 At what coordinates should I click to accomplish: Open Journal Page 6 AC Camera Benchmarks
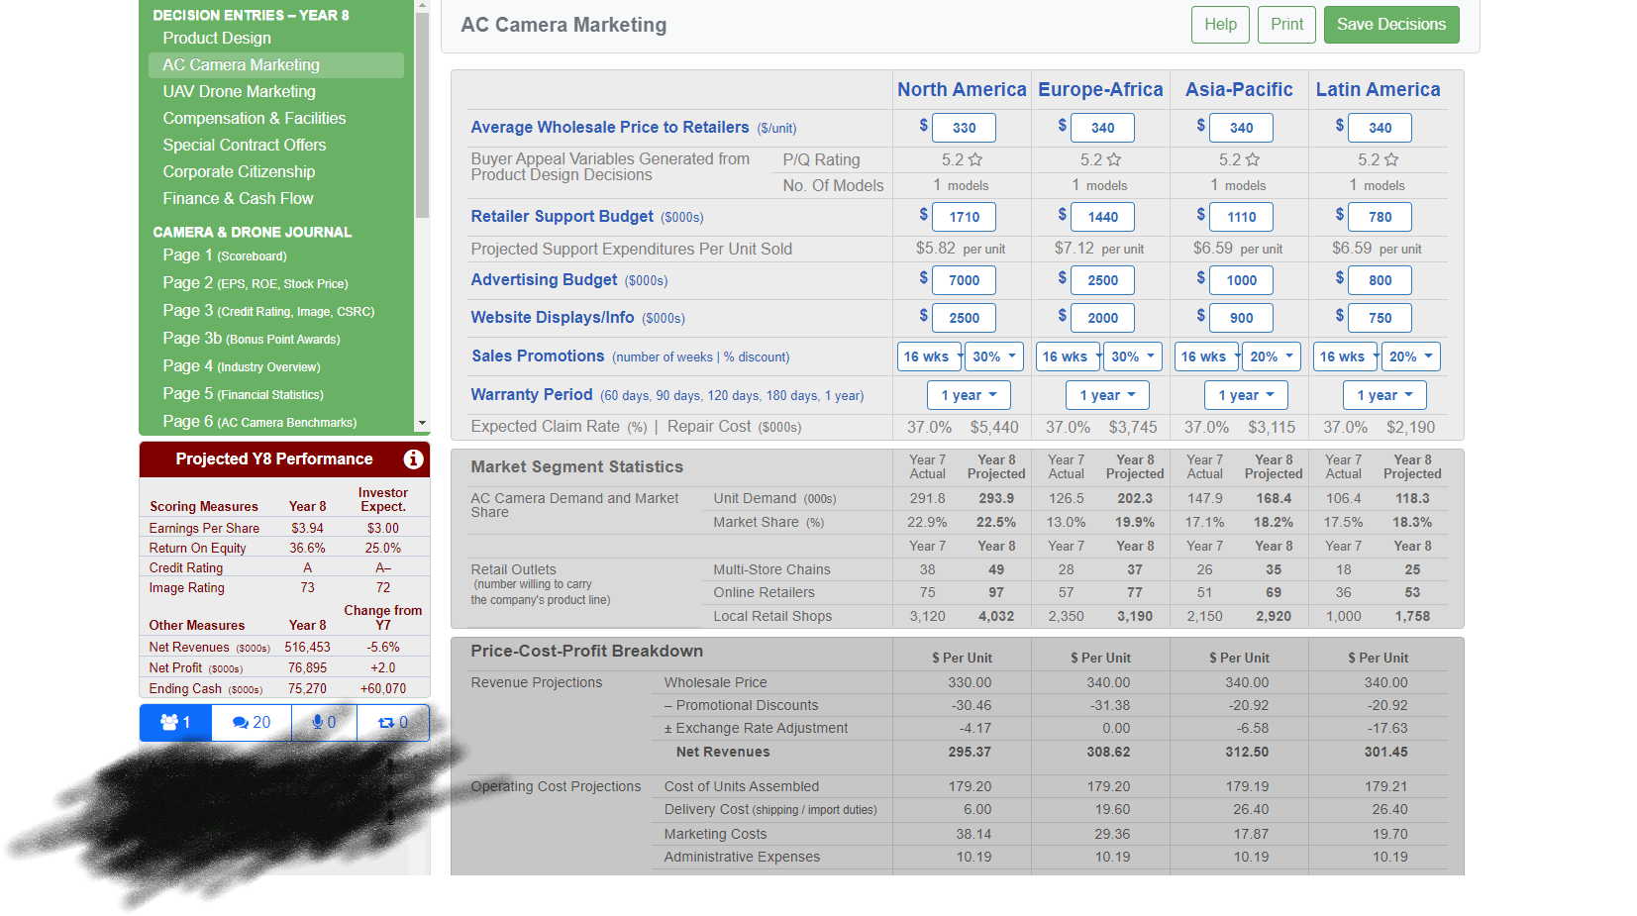(x=259, y=422)
